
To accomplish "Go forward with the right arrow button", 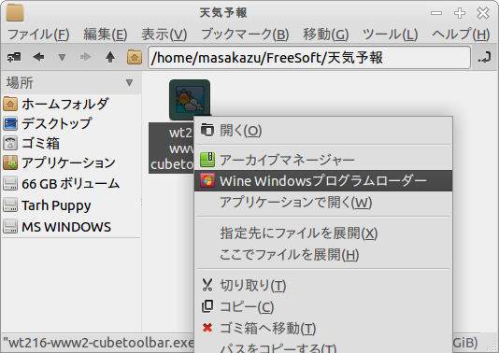I will 85,57.
